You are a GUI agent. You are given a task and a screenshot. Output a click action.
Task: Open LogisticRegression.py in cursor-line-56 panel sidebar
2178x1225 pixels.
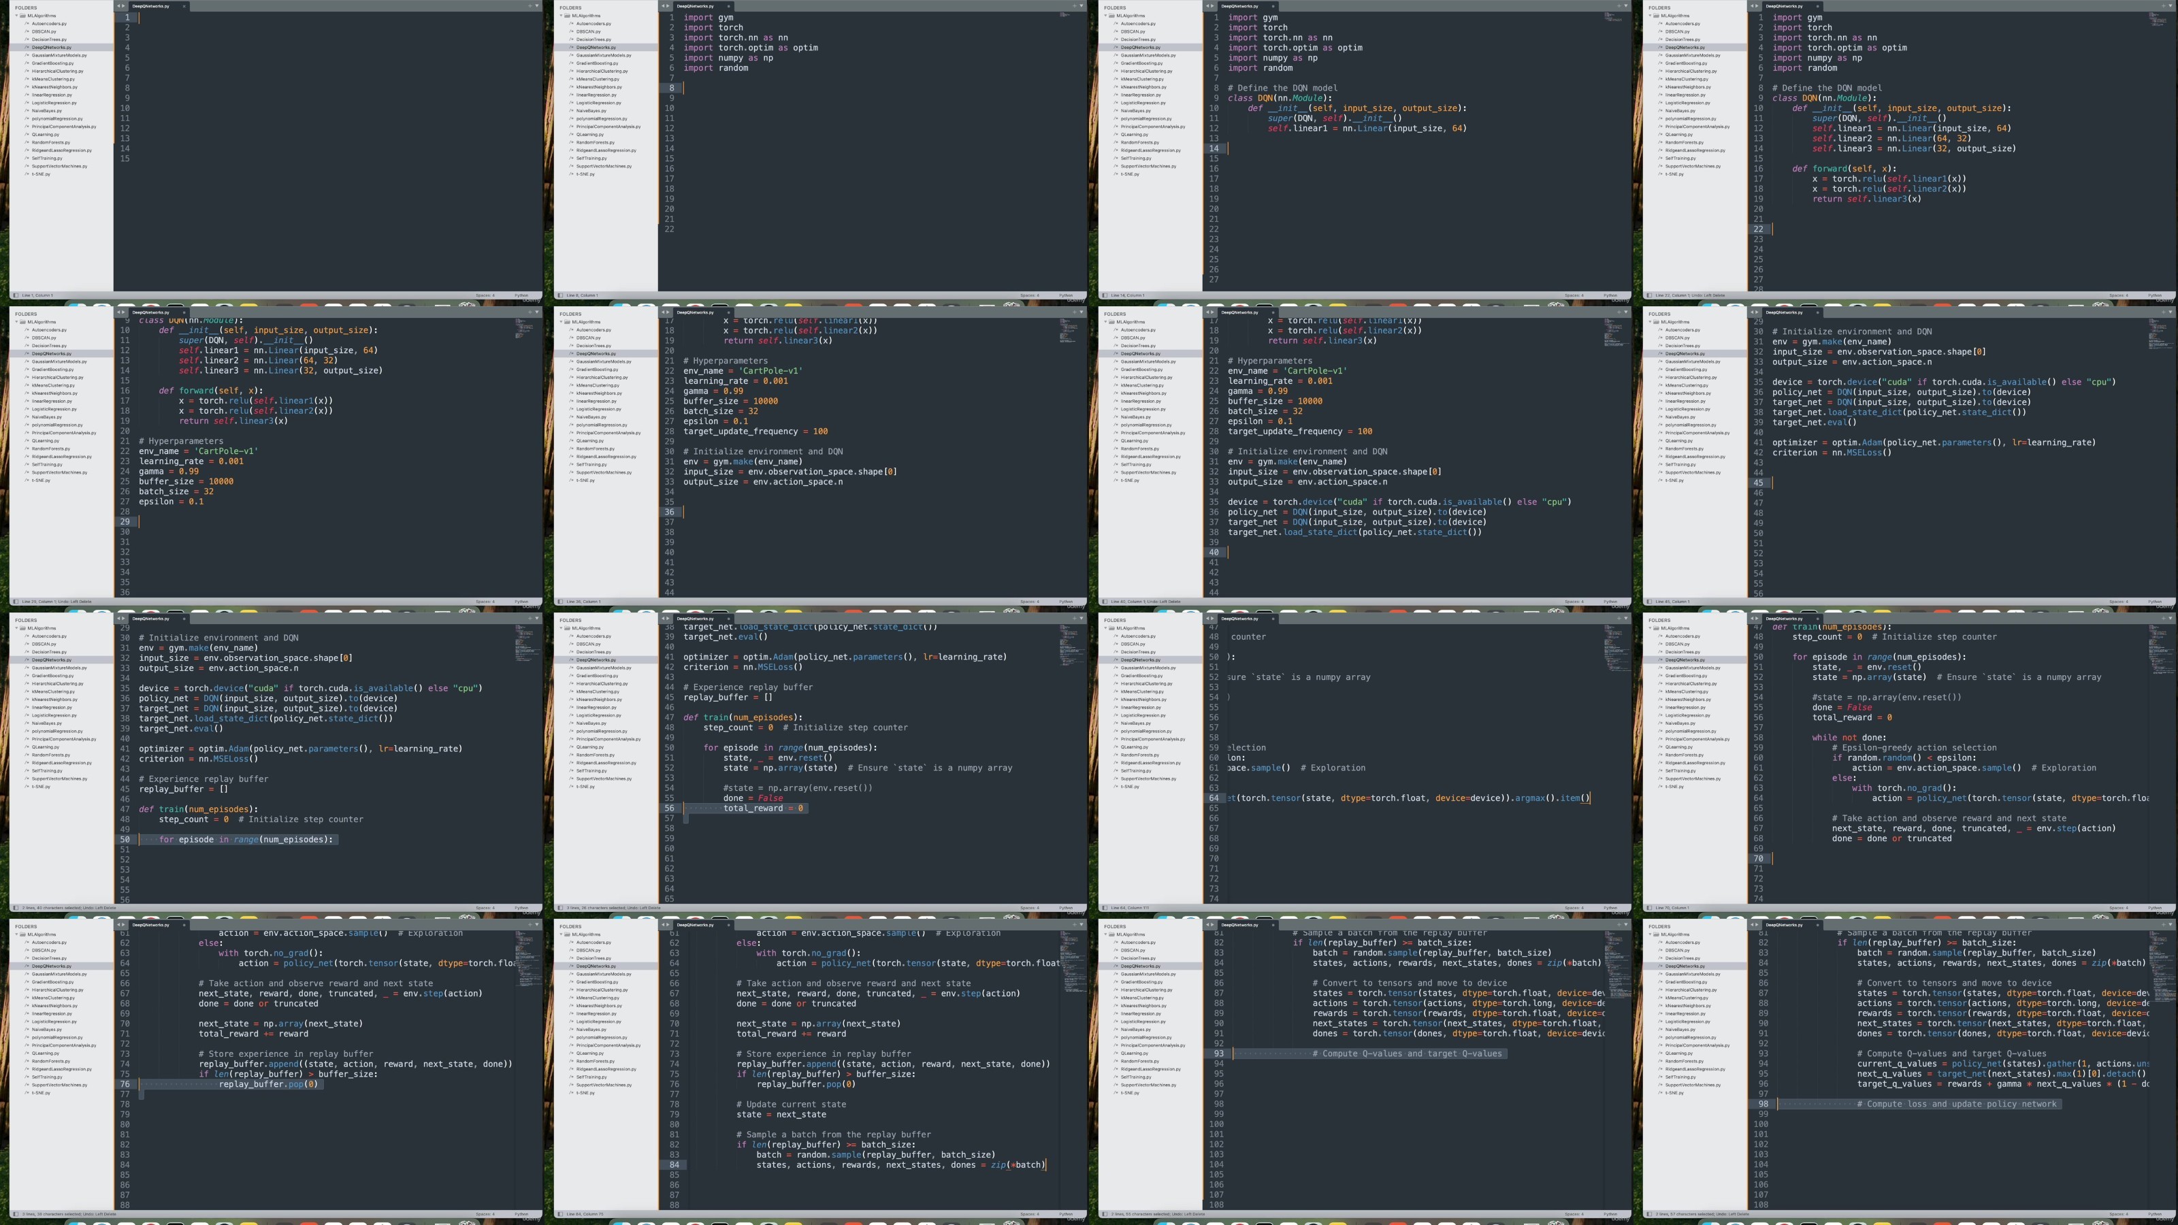(599, 715)
